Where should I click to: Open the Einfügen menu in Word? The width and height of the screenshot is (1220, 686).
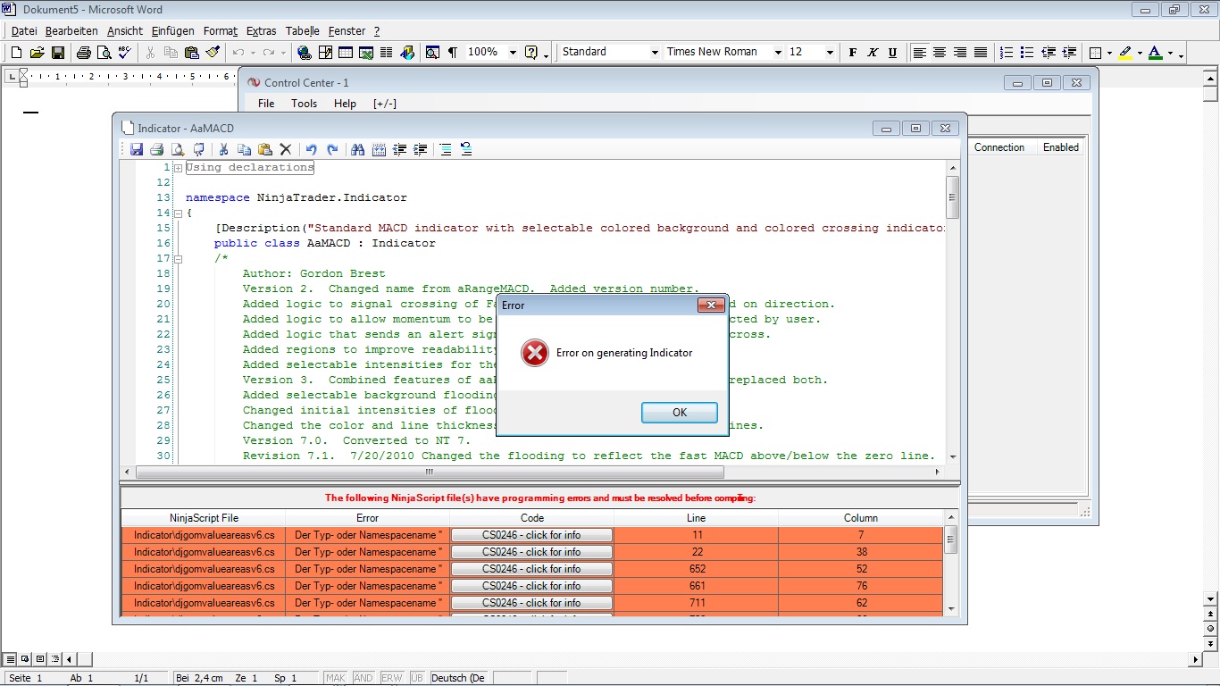click(172, 30)
